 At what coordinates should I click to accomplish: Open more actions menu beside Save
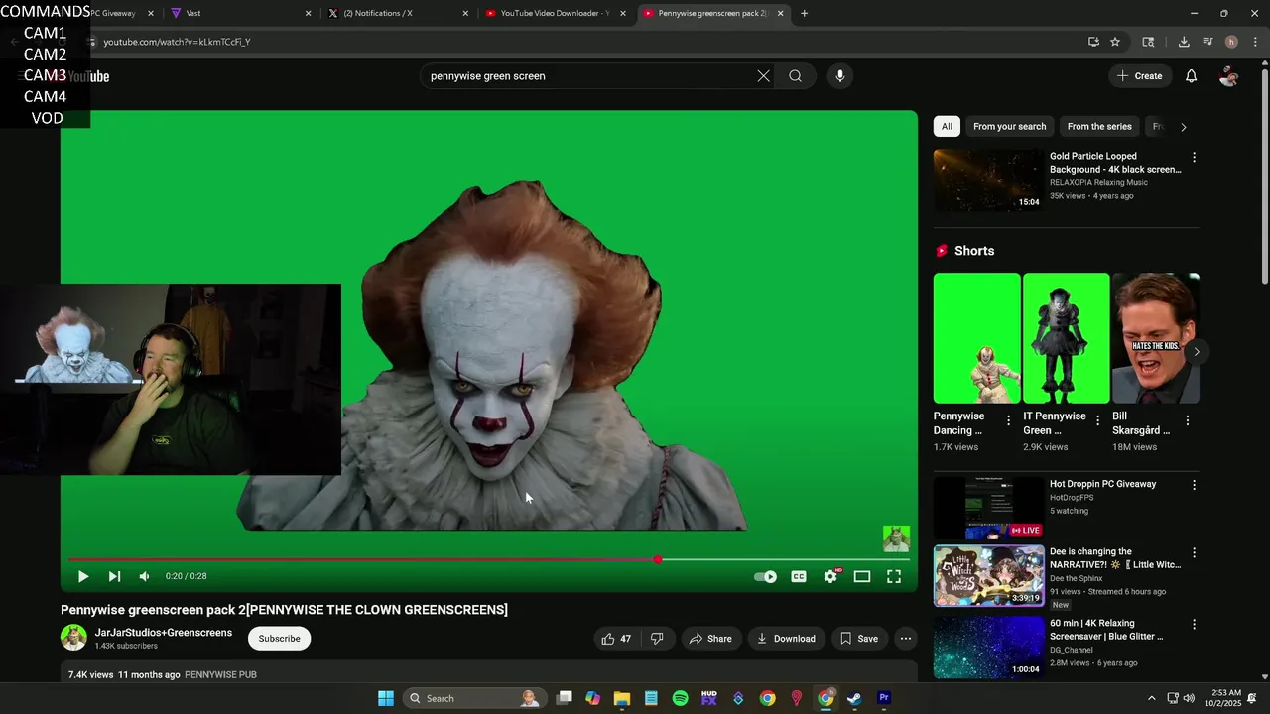tap(906, 639)
